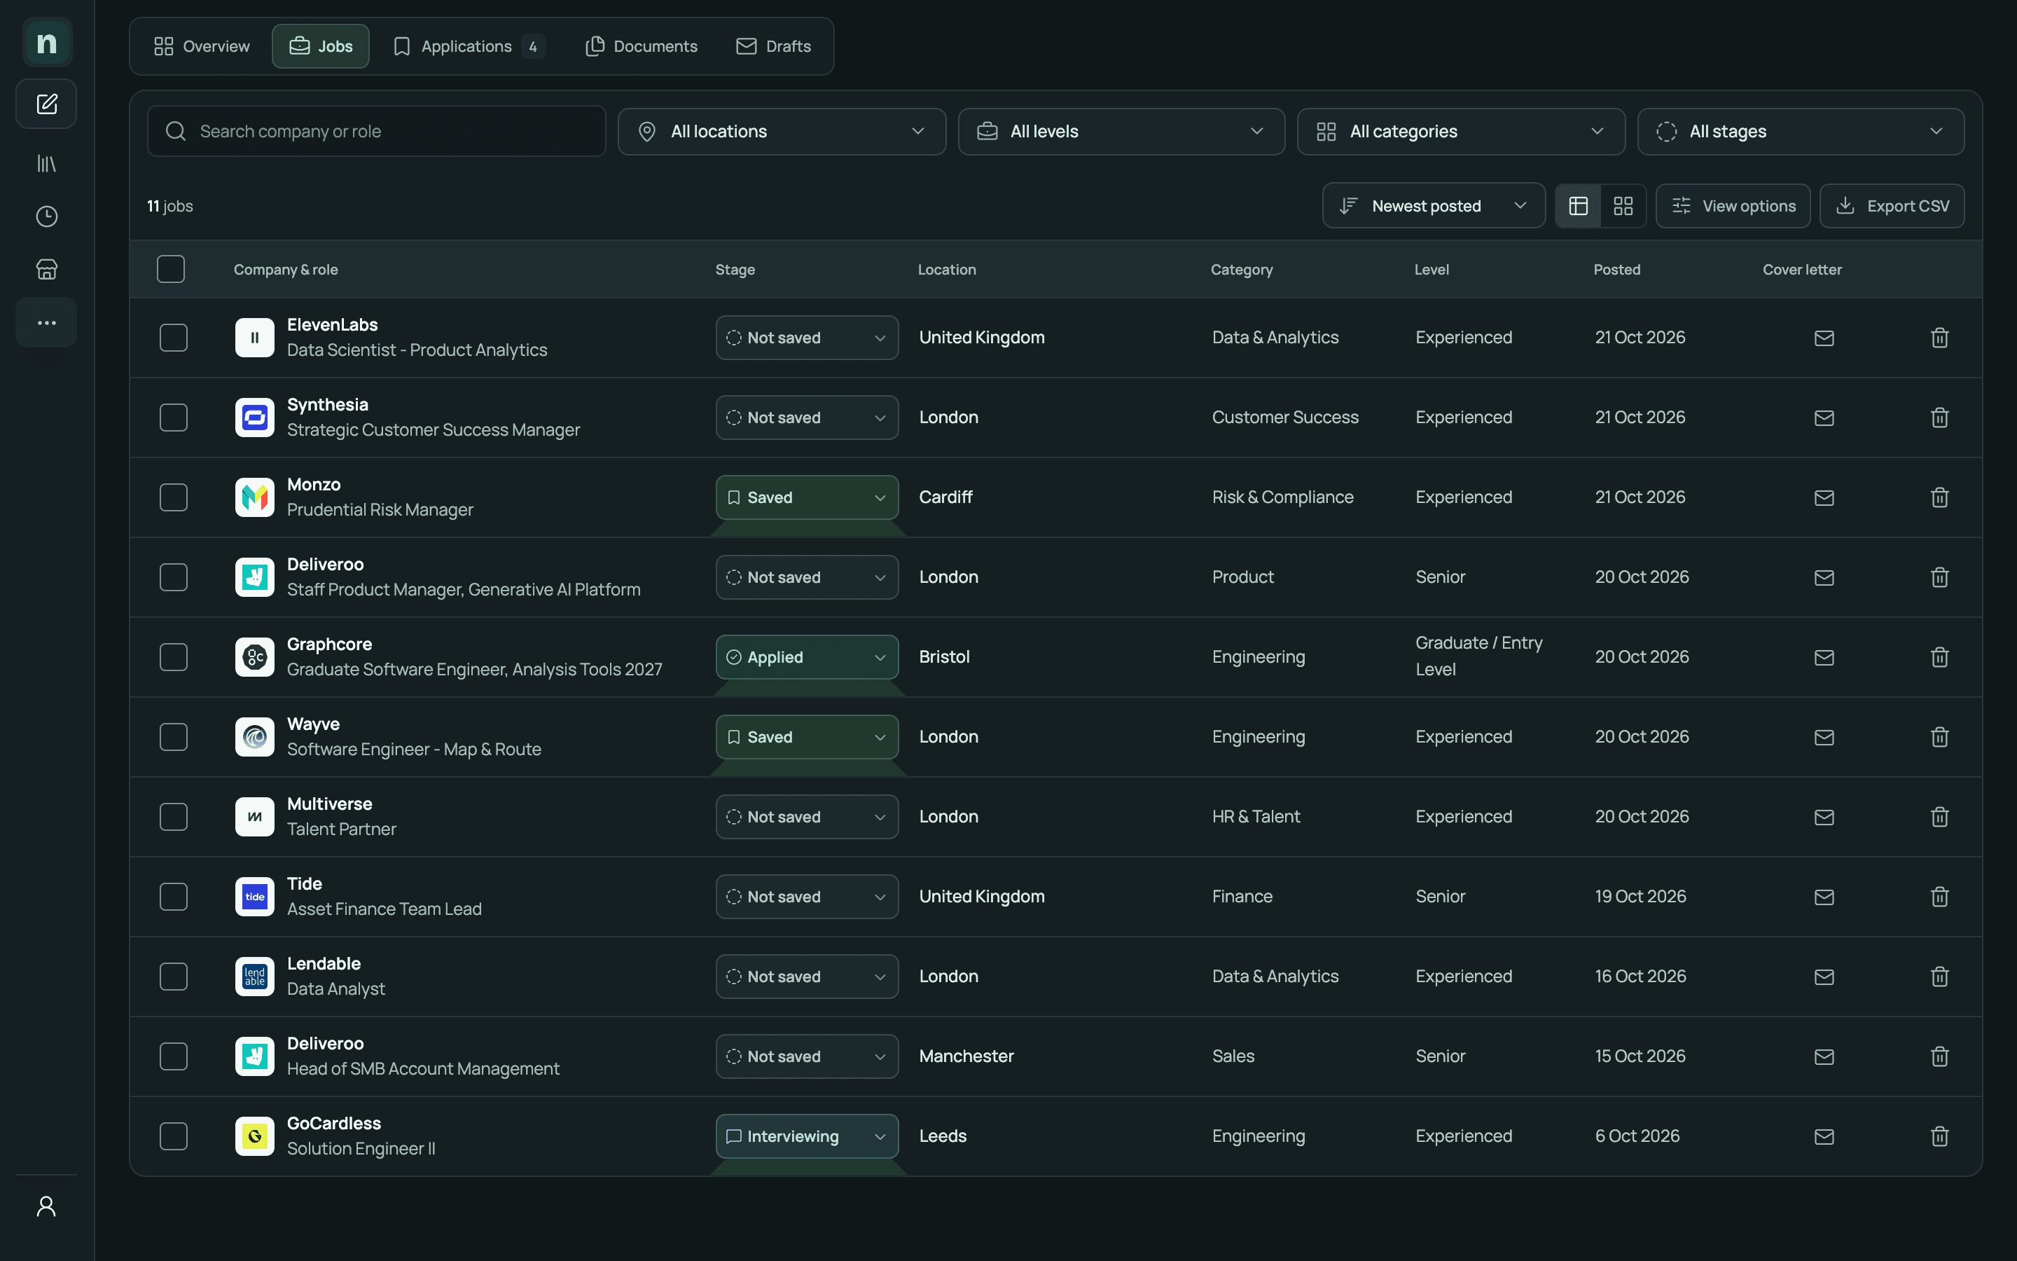Select the ElevenLabs row checkbox

tap(174, 338)
